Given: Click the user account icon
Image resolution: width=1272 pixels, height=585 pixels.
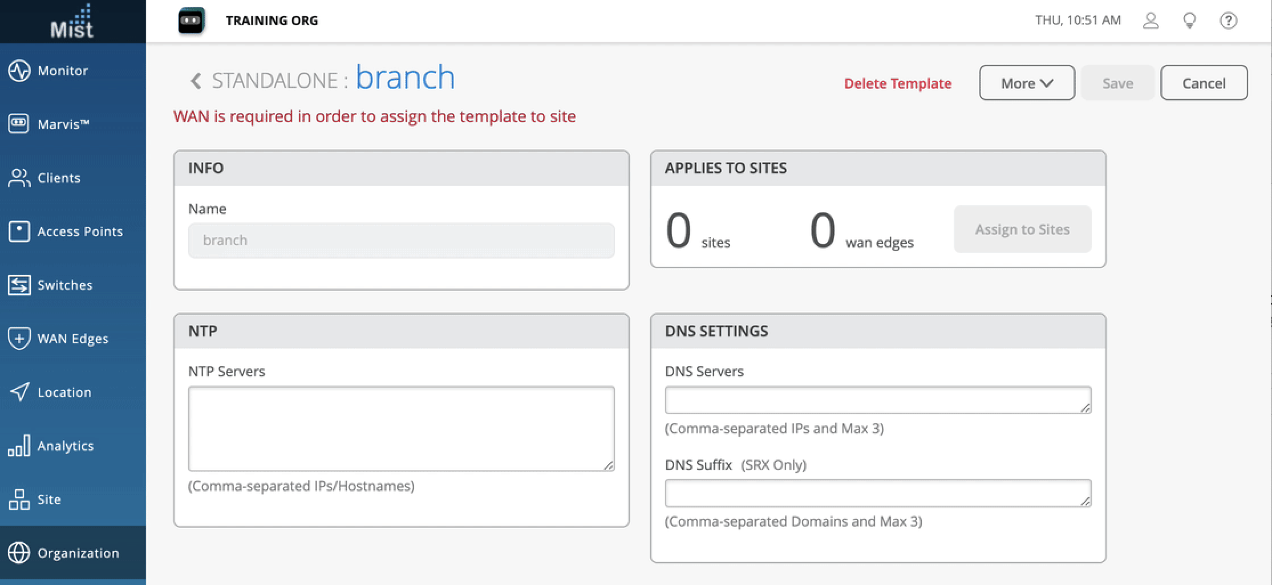Looking at the screenshot, I should 1151,21.
